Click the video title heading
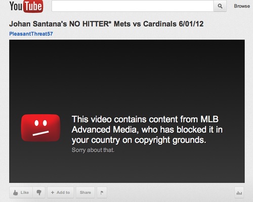The height and width of the screenshot is (202, 253). point(106,24)
